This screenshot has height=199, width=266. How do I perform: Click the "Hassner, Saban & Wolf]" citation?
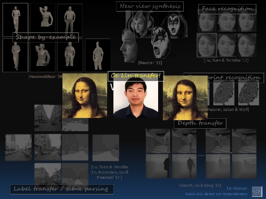point(228,110)
